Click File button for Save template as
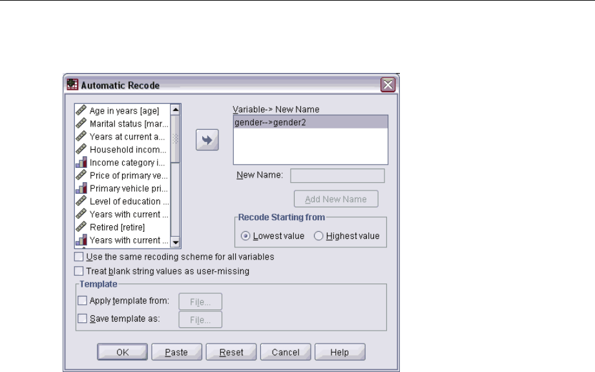 [200, 320]
